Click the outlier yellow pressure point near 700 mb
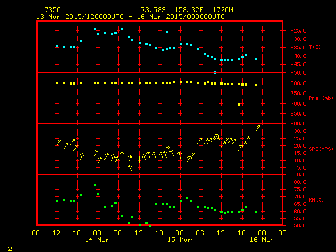 [x=239, y=104]
